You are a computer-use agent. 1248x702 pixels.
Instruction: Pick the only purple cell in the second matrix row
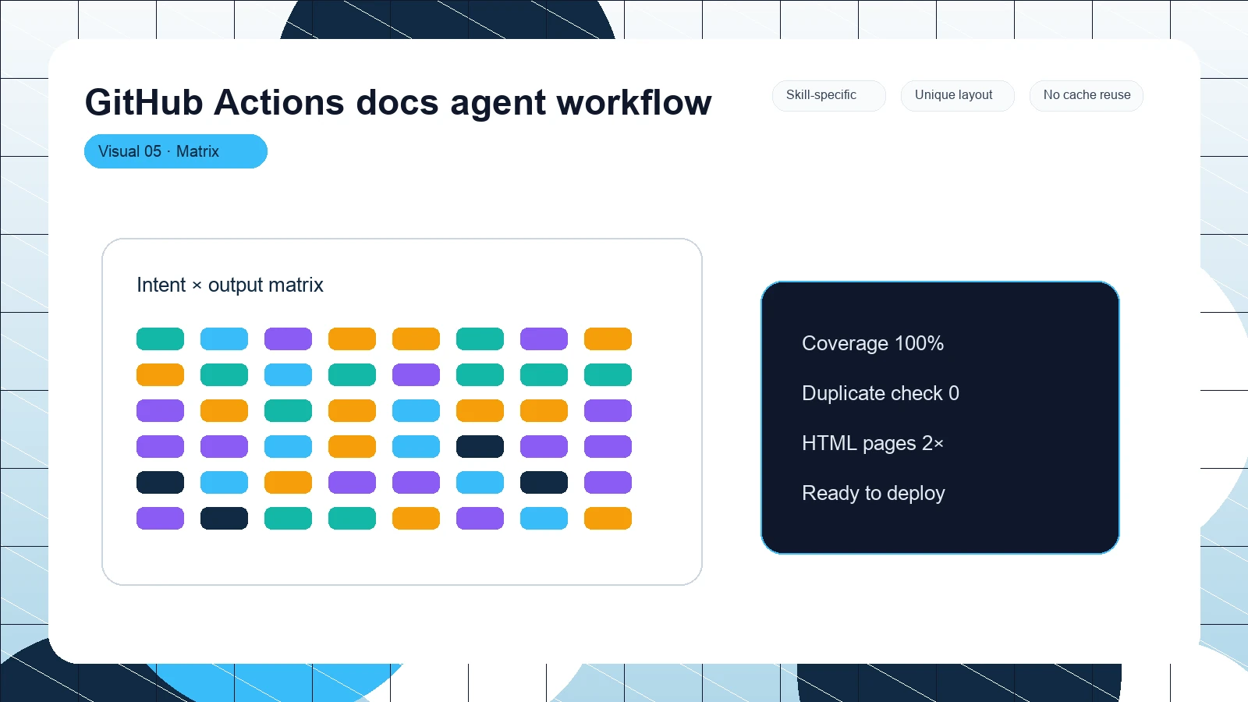click(x=416, y=375)
